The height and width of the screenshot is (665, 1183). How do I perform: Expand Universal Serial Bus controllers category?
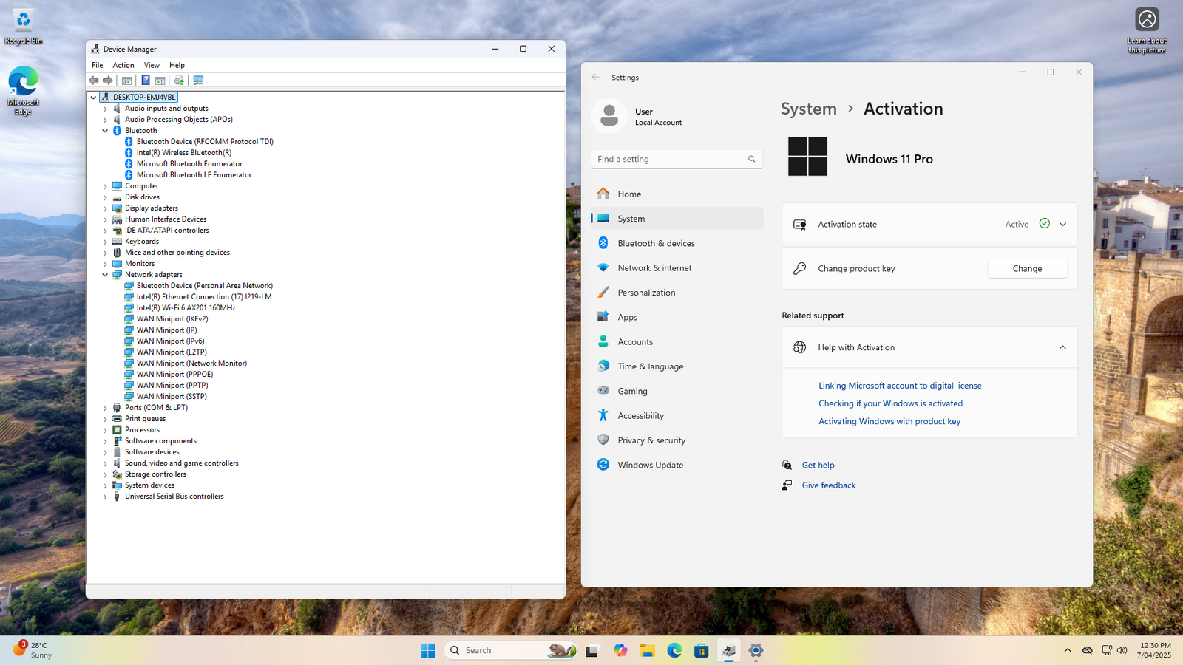(105, 497)
